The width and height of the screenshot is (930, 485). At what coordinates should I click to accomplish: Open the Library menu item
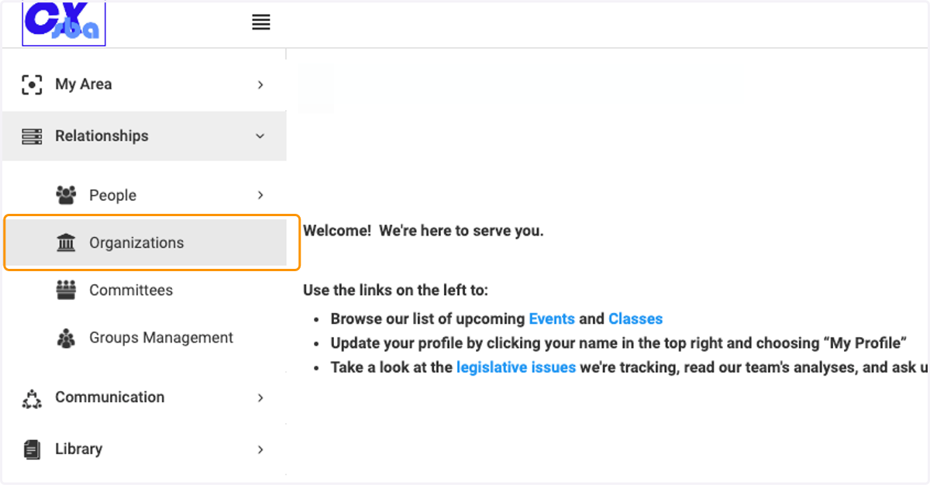144,449
